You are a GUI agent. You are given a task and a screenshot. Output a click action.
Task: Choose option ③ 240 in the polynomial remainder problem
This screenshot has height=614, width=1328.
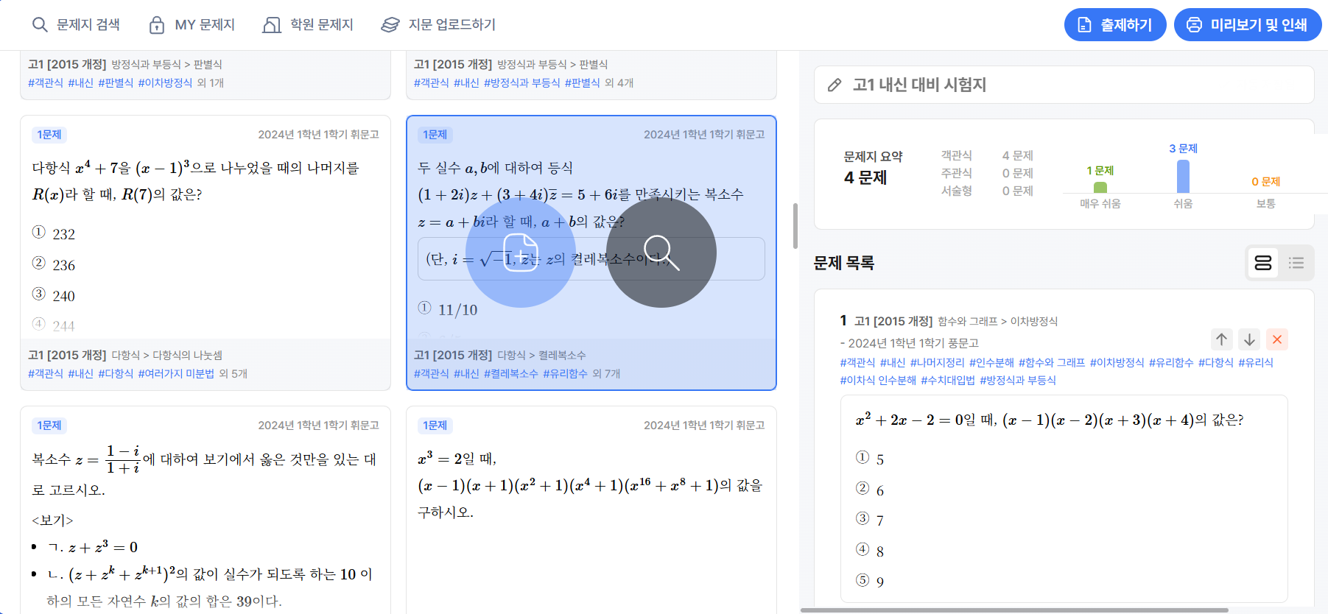tap(54, 295)
